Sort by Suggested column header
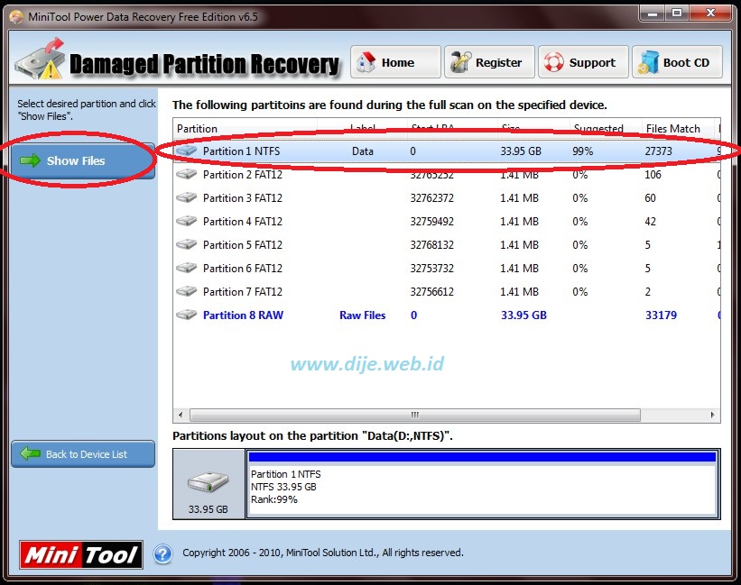The image size is (741, 585). coord(605,128)
